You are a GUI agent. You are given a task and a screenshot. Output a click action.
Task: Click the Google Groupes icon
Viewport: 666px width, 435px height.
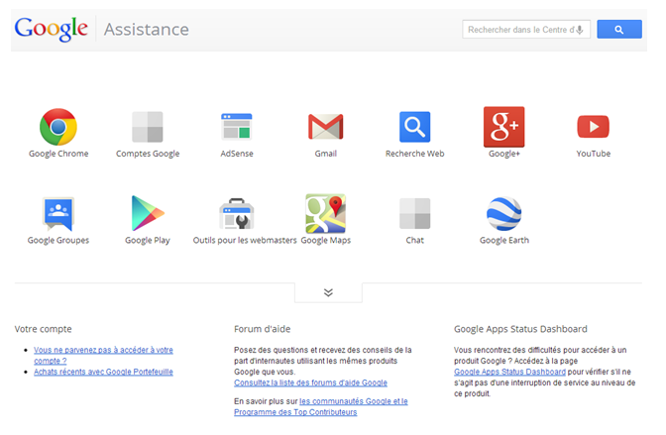coord(58,213)
